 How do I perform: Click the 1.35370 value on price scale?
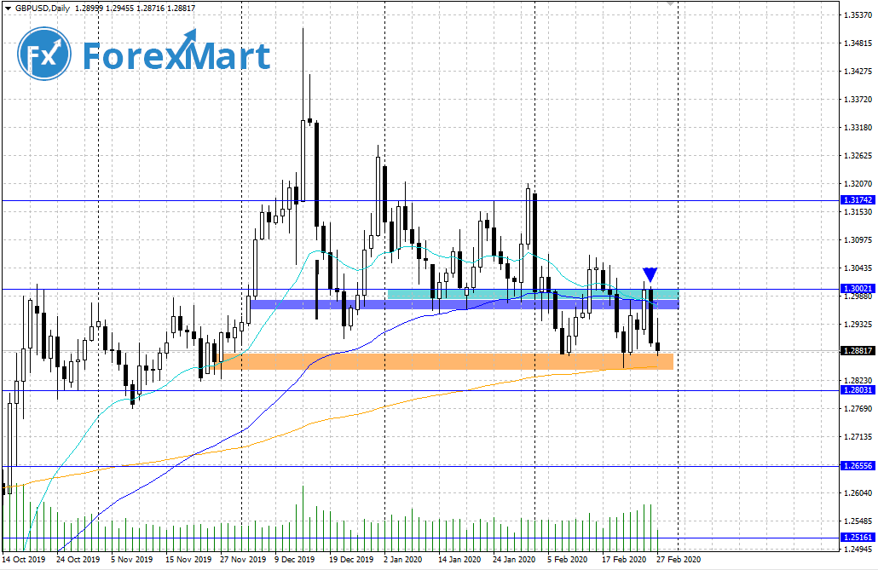coord(857,15)
